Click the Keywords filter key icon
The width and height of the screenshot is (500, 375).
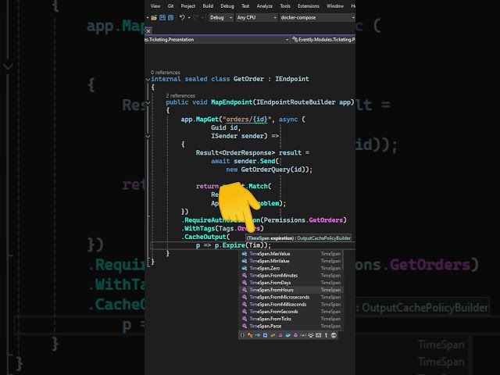[x=327, y=335]
